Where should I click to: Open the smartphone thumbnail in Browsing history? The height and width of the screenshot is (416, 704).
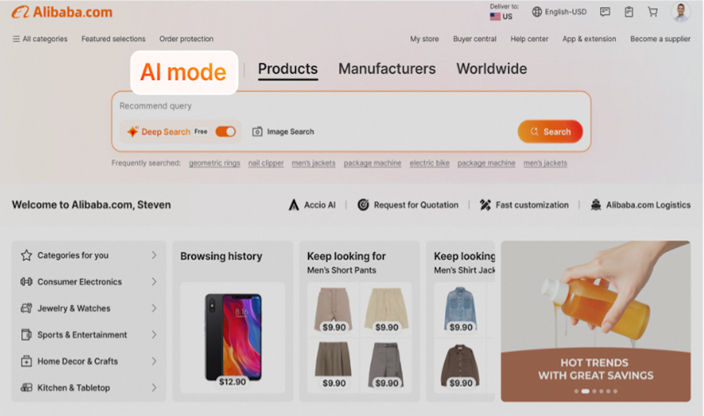click(x=233, y=337)
